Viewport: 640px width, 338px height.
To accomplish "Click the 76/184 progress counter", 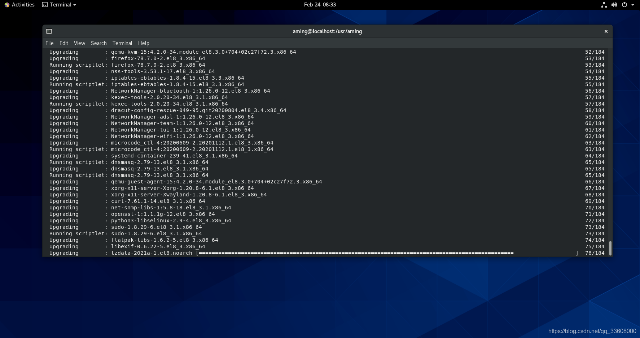I will pos(595,253).
